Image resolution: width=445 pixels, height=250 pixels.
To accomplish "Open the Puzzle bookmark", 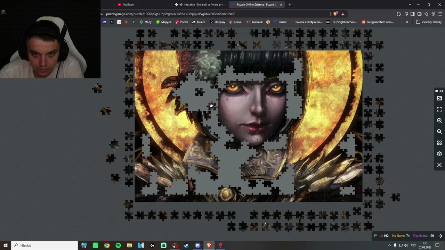I will click(280, 22).
